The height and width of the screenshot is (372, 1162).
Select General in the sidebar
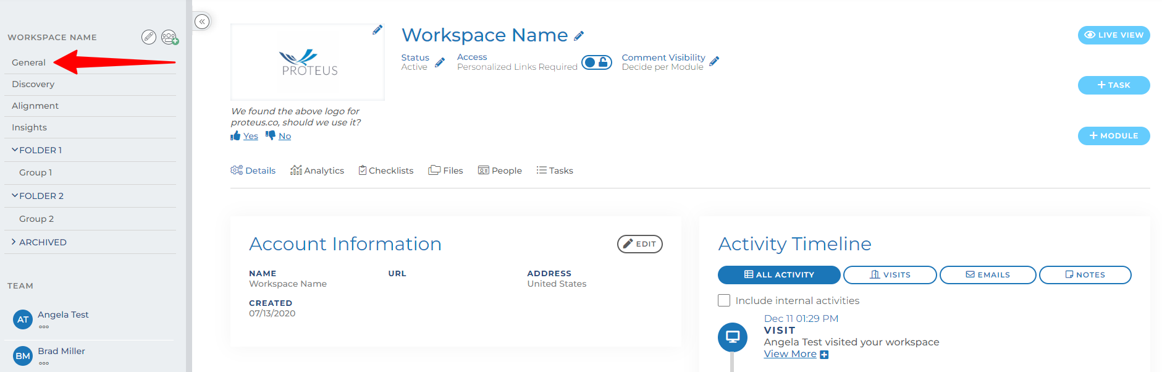[28, 62]
